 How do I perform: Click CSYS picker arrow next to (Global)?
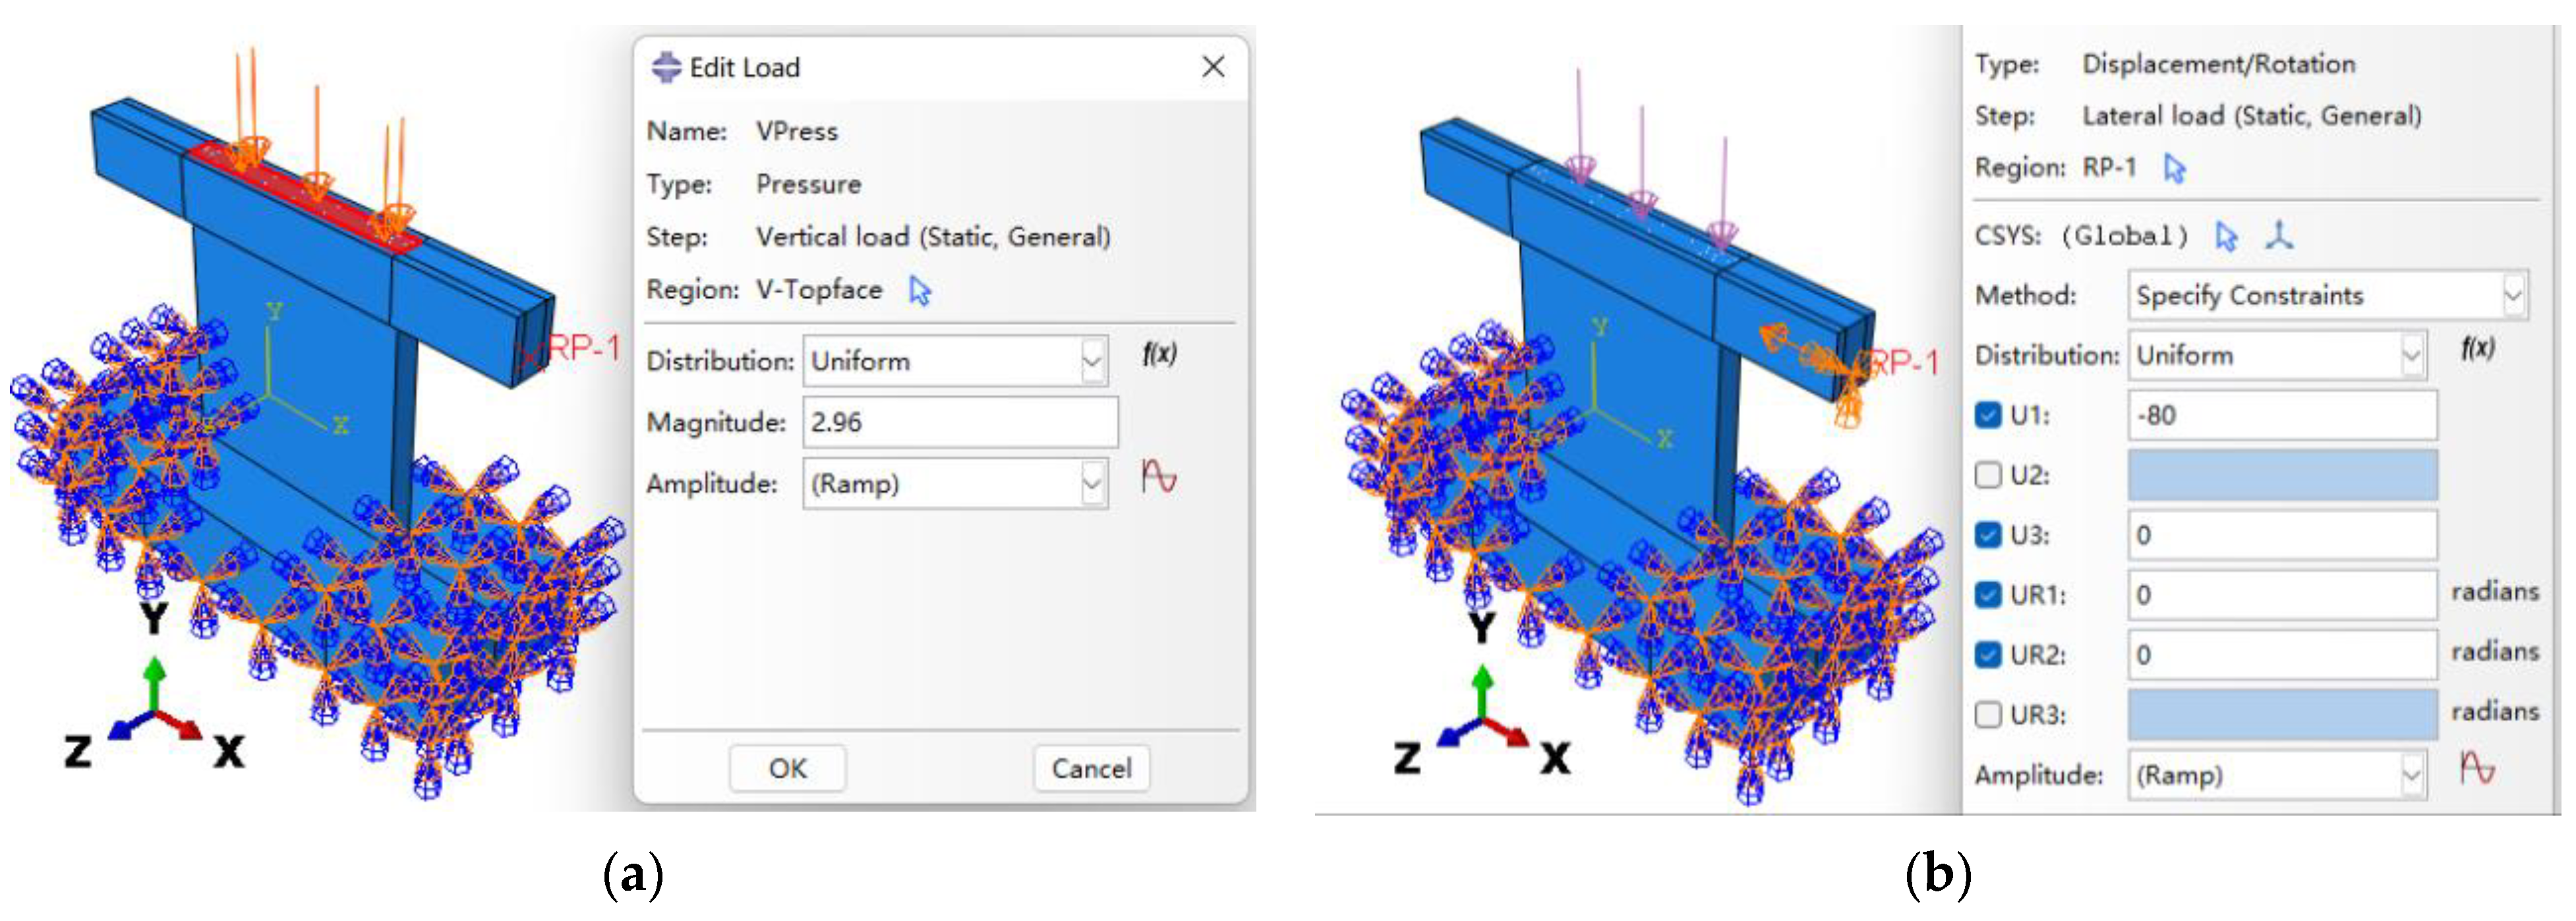pos(2225,236)
